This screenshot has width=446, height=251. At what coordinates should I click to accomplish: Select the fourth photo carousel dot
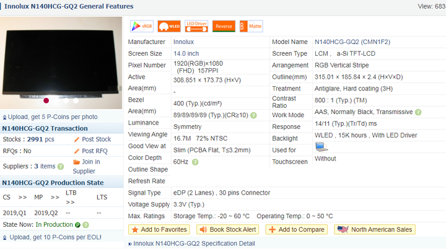76,100
